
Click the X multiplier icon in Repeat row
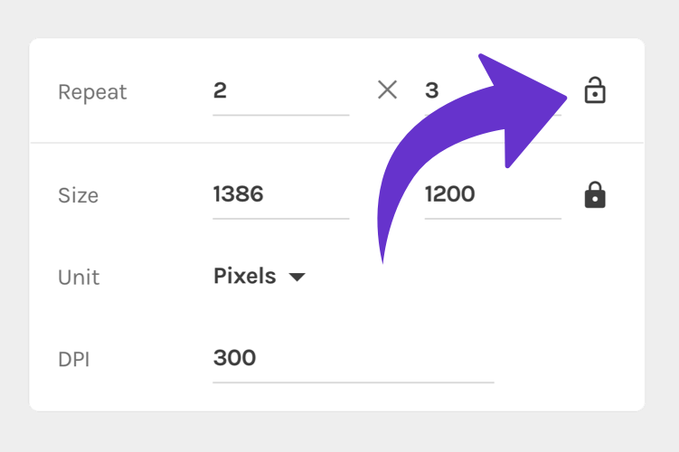point(387,89)
